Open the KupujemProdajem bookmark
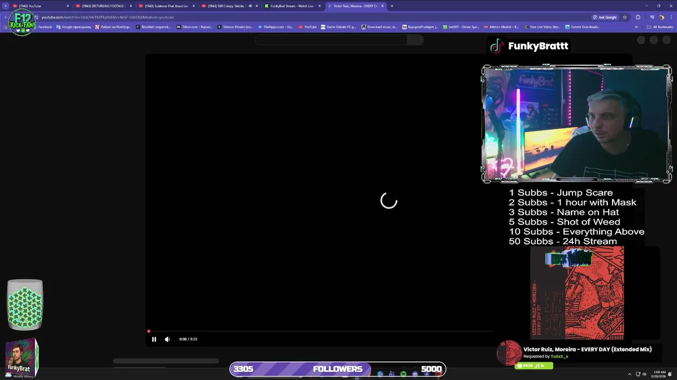677x380 pixels. (x=420, y=27)
